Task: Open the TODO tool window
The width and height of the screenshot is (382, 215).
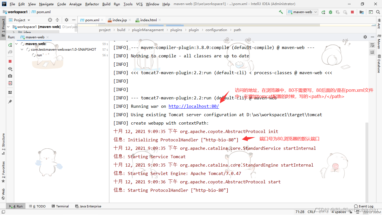Action: [x=37, y=206]
